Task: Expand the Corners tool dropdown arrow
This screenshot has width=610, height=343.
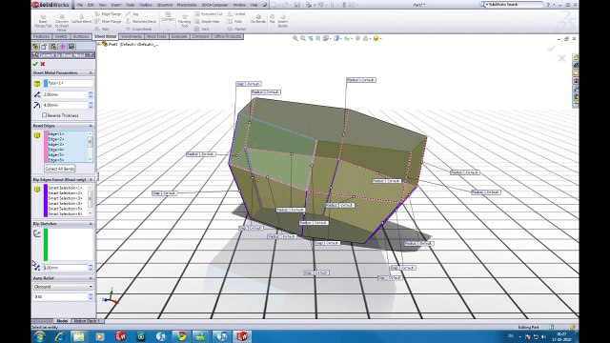Action: (168, 30)
